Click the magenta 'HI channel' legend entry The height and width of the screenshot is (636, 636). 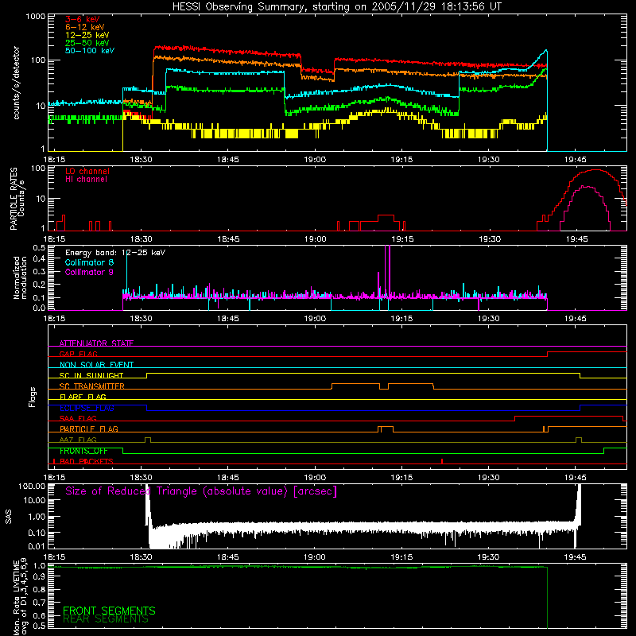tap(86, 180)
